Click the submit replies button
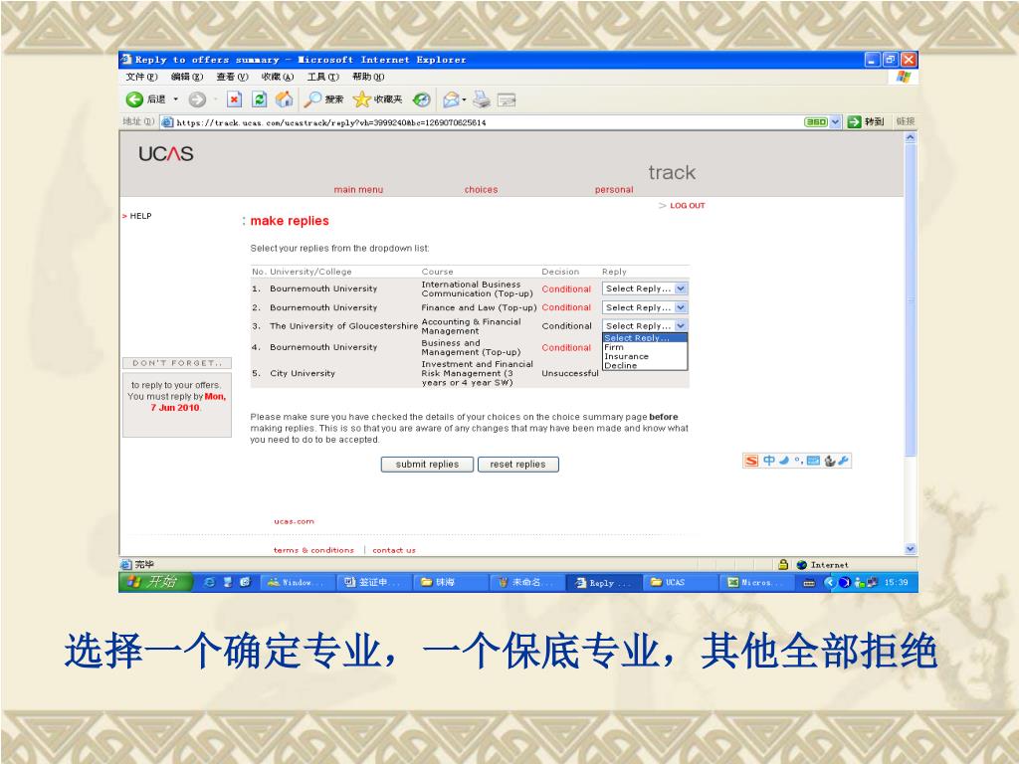Viewport: 1019px width, 764px height. tap(427, 465)
